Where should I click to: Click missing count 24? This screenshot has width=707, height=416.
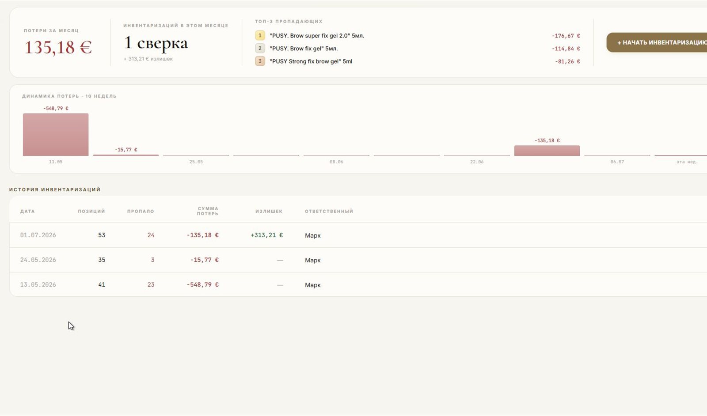click(x=151, y=235)
